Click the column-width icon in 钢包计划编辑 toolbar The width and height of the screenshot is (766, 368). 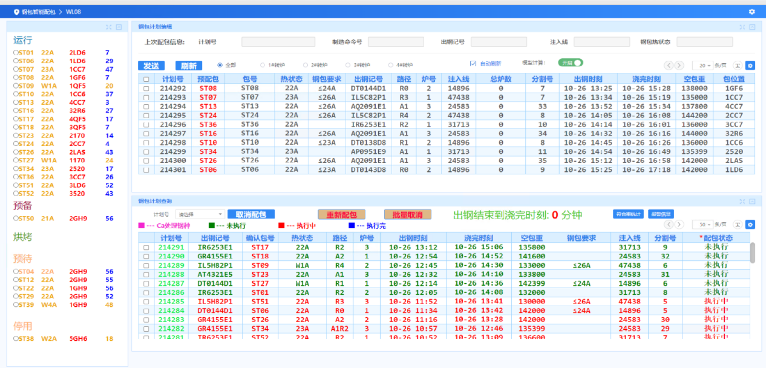click(x=738, y=66)
